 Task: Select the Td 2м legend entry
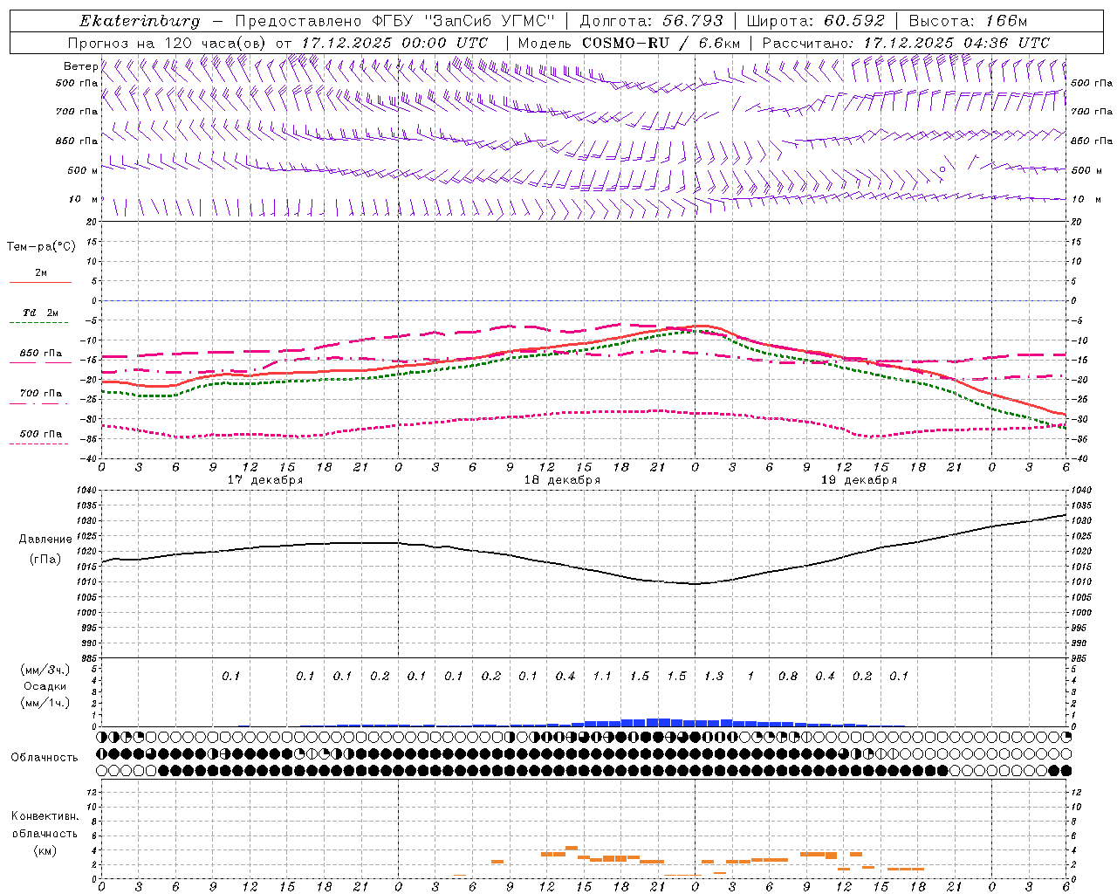click(x=41, y=313)
